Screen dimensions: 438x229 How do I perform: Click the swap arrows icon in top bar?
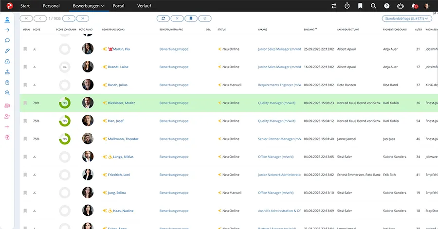[334, 6]
